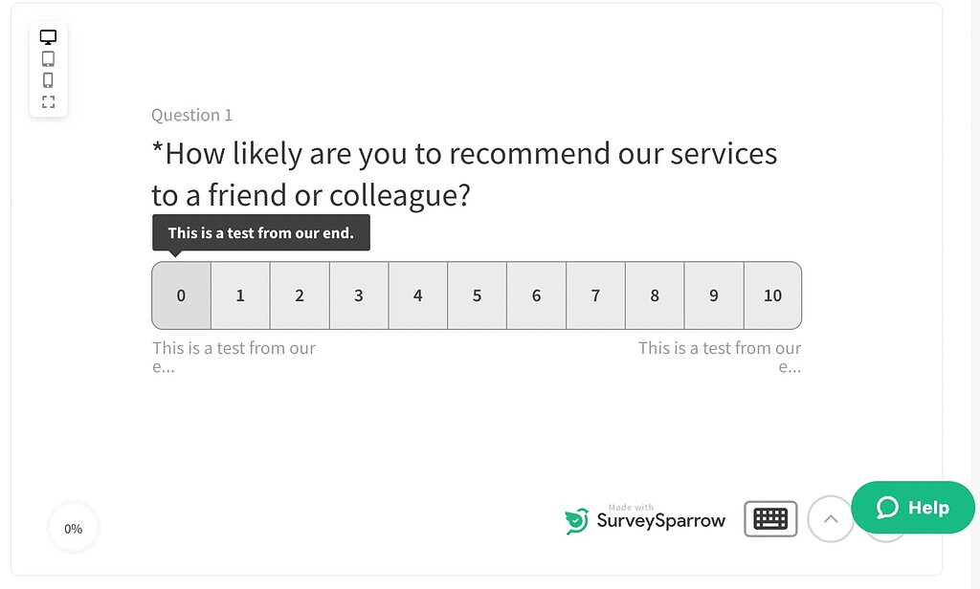
Task: Rate 4 on the recommendation scale
Action: point(417,295)
